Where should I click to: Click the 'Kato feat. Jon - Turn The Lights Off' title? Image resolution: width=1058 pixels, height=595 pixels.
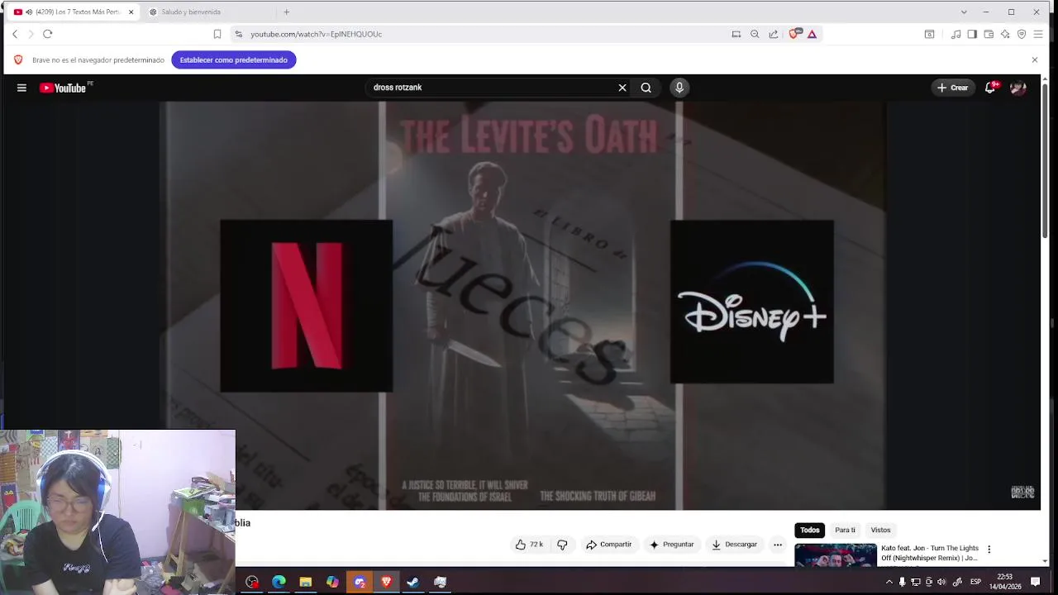(x=930, y=553)
